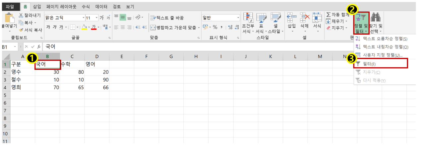421x147 pixels.
Task: Apply percent style (%)
Action: (x=215, y=27)
